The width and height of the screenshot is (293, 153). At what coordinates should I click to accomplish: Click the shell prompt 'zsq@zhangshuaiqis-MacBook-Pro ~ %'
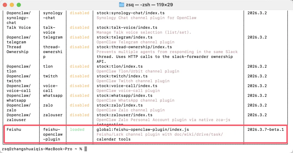point(42,149)
